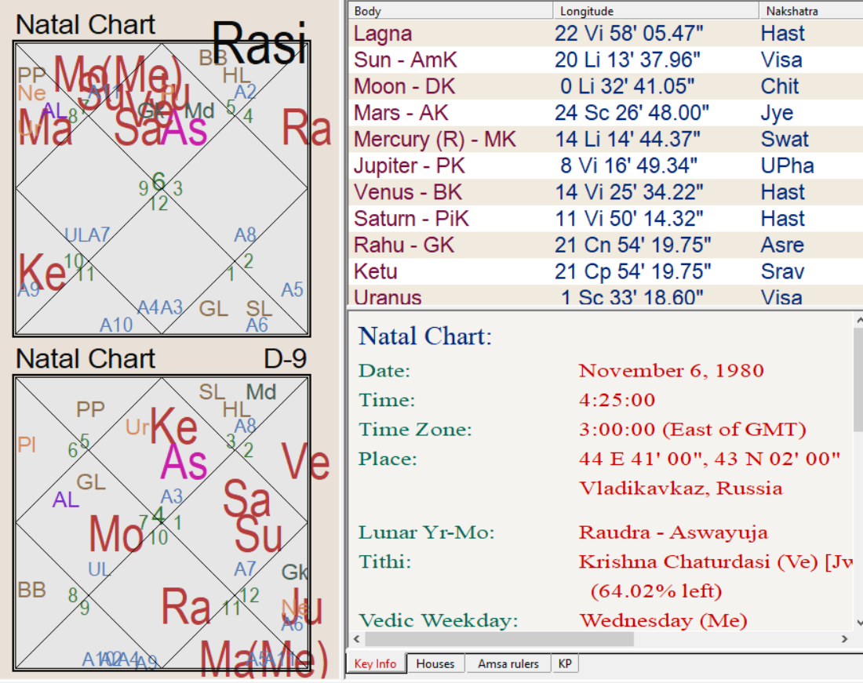
Task: Click the date November 6, 1980
Action: click(671, 371)
